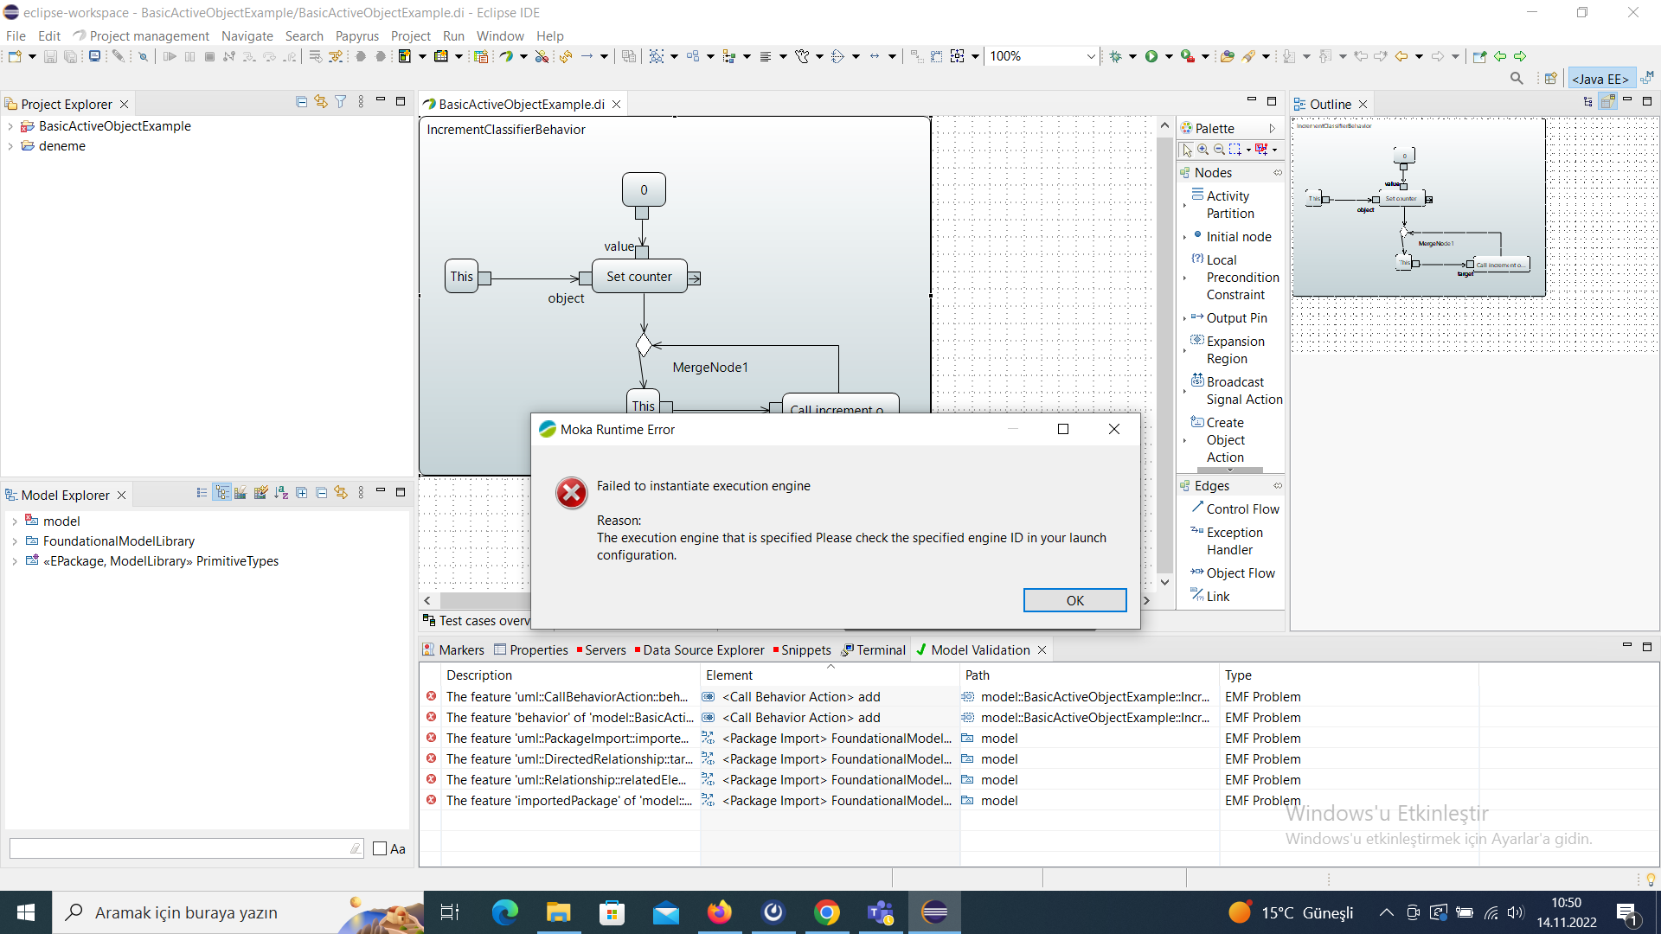Image resolution: width=1661 pixels, height=934 pixels.
Task: Open the Papyrus menu
Action: click(x=356, y=35)
